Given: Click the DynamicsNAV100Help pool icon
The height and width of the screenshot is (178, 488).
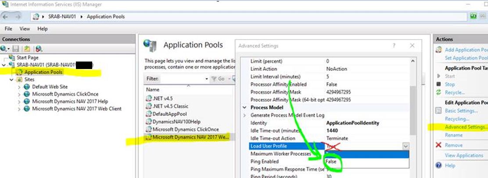Looking at the screenshot, I should tap(149, 122).
